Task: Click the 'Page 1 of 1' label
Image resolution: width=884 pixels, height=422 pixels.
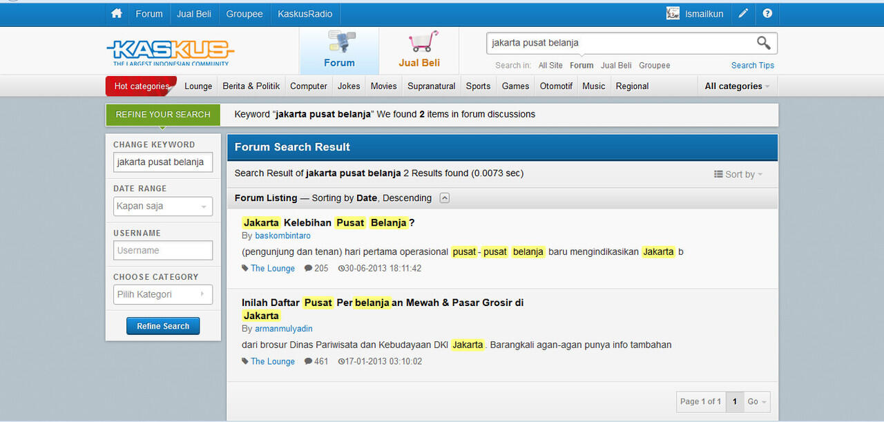Action: [x=701, y=402]
